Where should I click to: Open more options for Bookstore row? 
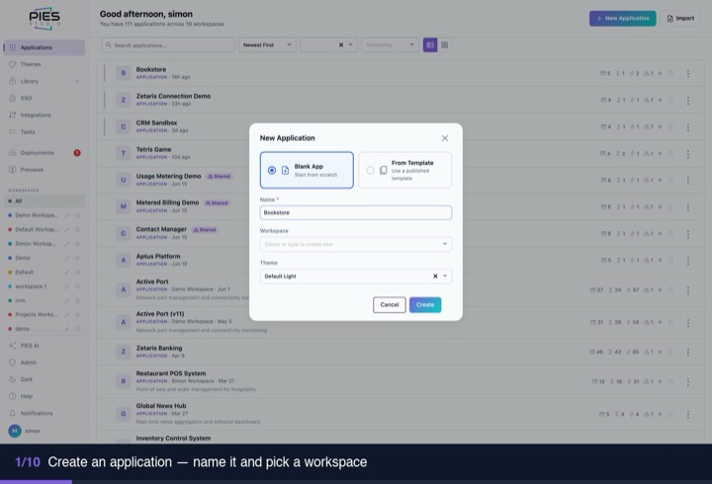tap(688, 73)
